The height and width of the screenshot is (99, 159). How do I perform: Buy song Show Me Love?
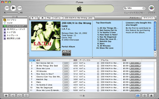(135, 68)
